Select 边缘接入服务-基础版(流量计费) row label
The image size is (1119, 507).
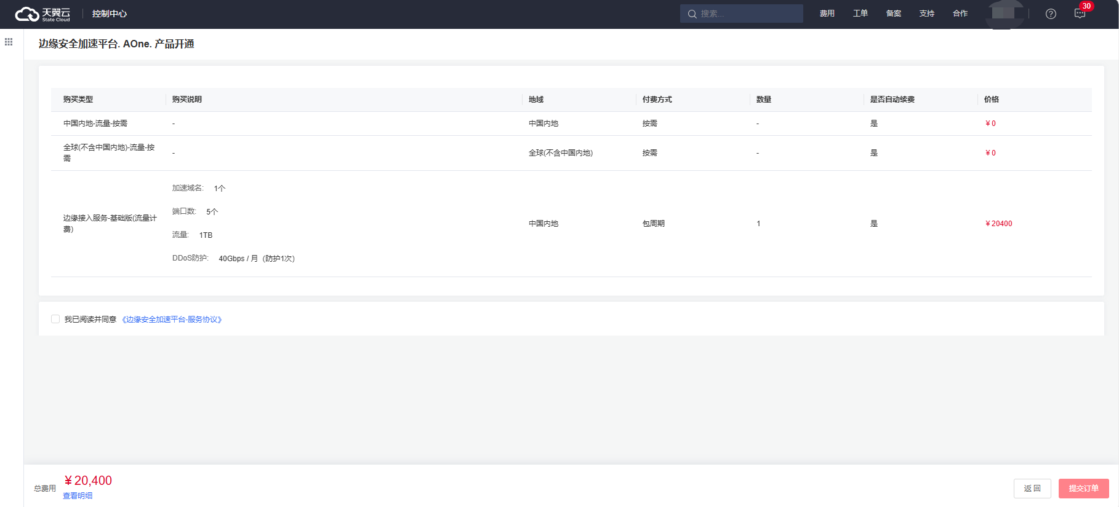tap(110, 224)
